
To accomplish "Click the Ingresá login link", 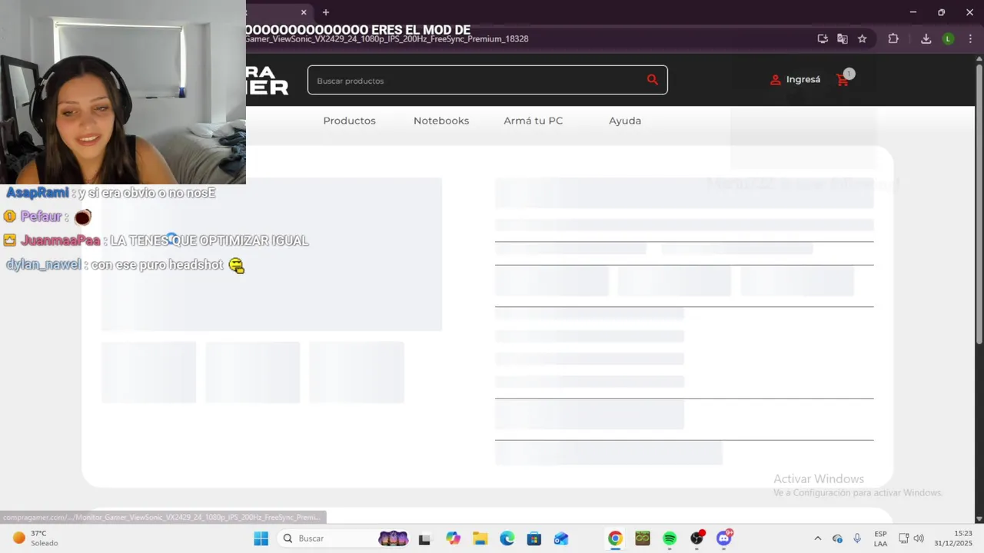I will click(x=795, y=80).
